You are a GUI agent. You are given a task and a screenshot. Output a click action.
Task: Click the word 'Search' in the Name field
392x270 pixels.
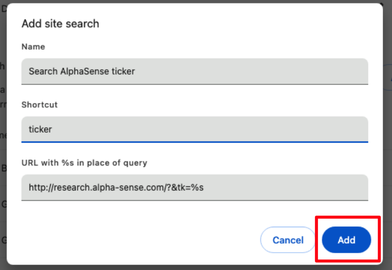[x=43, y=71]
